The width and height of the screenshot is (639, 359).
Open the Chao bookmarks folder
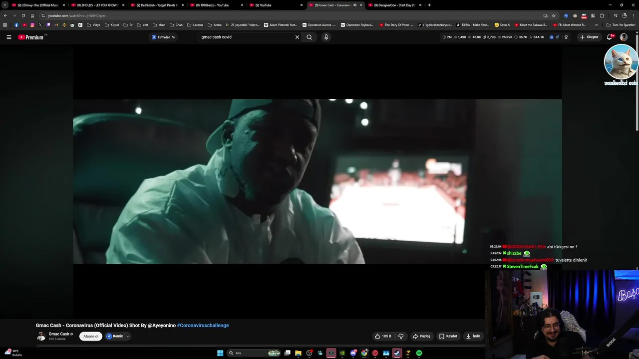click(x=176, y=25)
